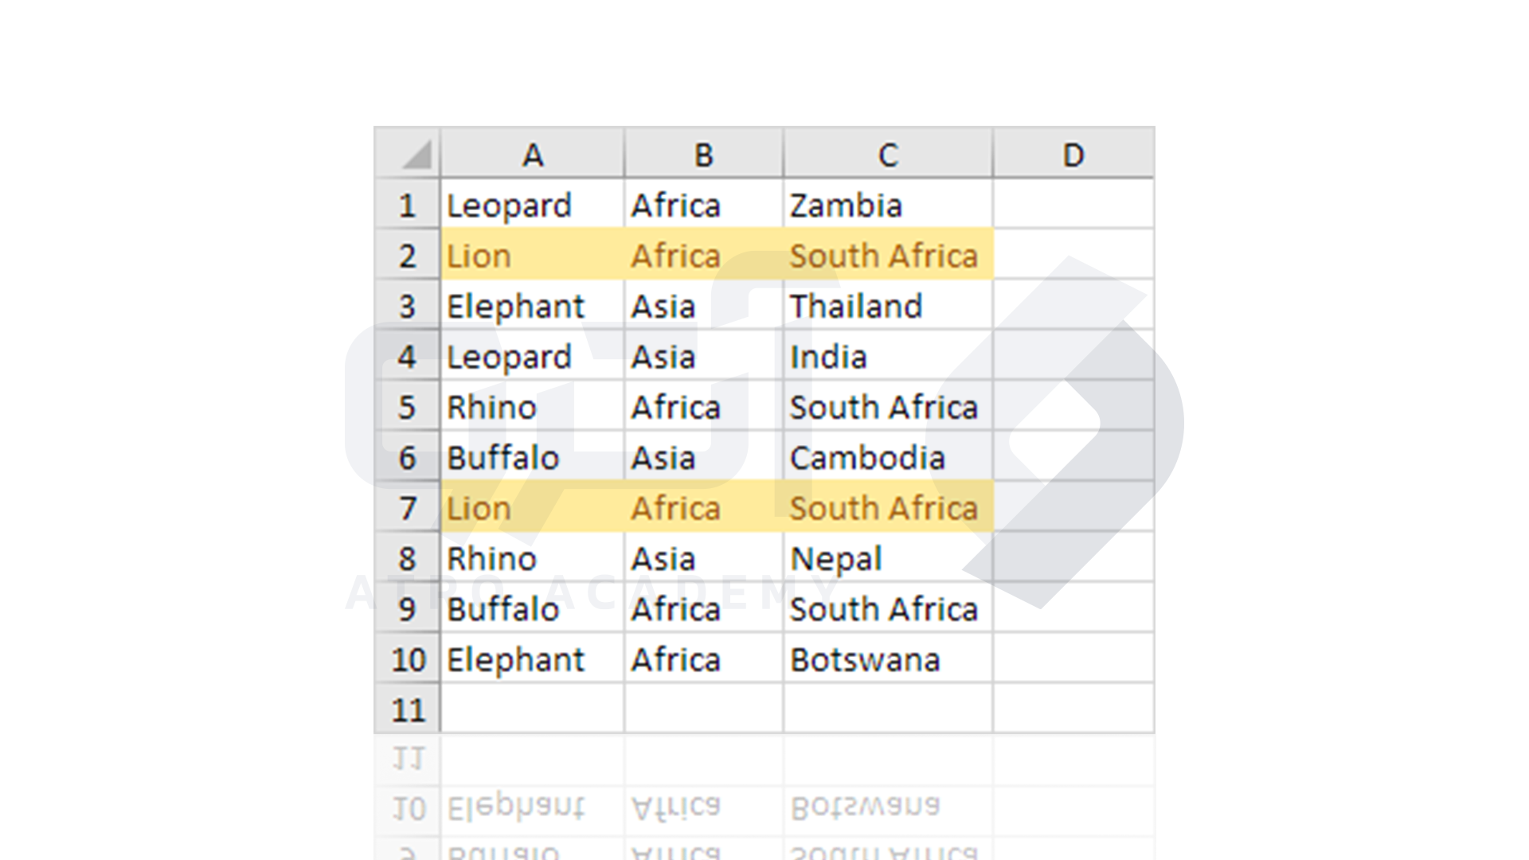Click highlighted South Africa cell in row 7

pyautogui.click(x=889, y=507)
